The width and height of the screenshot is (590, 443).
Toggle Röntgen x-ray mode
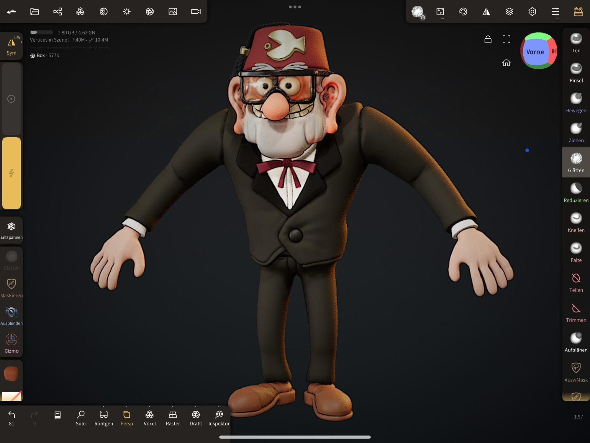point(104,418)
